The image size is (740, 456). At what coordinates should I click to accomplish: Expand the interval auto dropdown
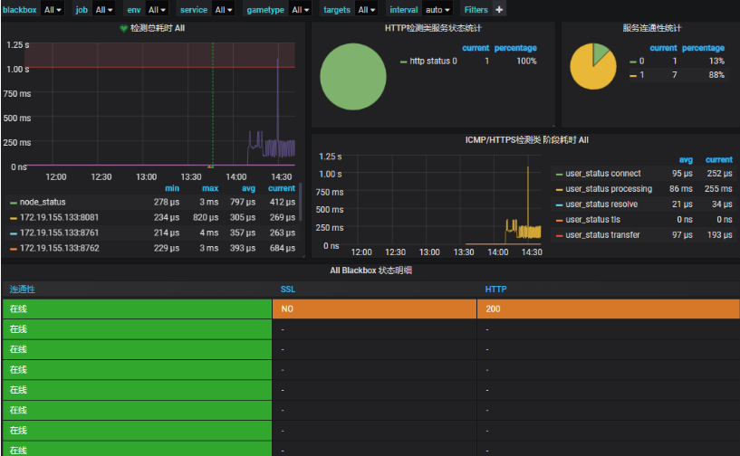(x=437, y=10)
